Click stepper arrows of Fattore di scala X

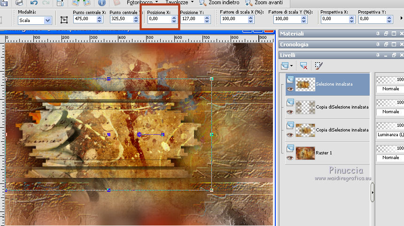pos(251,19)
